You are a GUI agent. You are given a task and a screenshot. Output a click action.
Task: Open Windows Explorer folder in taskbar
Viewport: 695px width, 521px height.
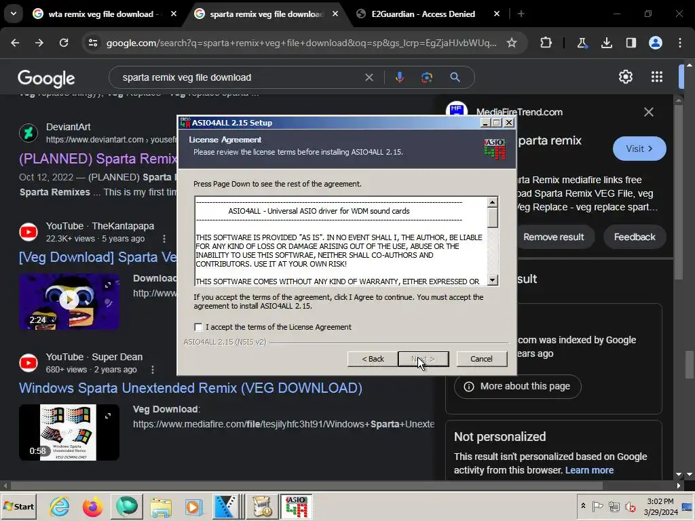160,506
